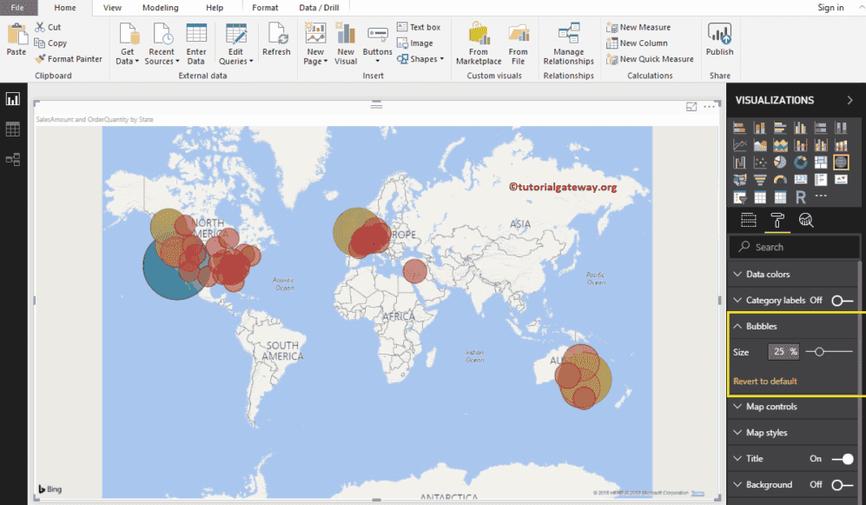Open the Analytics magnifying glass pane
The width and height of the screenshot is (866, 505).
click(805, 220)
